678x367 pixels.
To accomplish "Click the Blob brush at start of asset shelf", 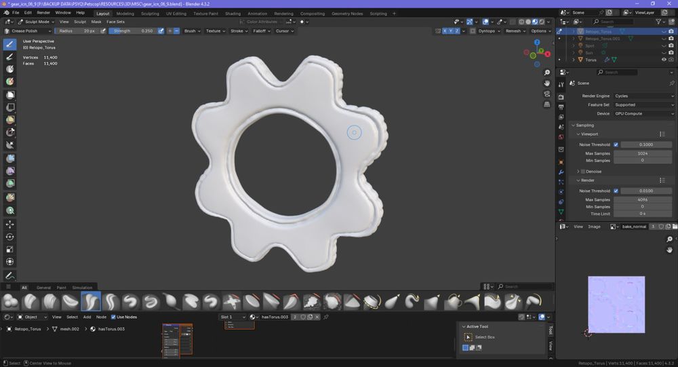I will pyautogui.click(x=10, y=301).
